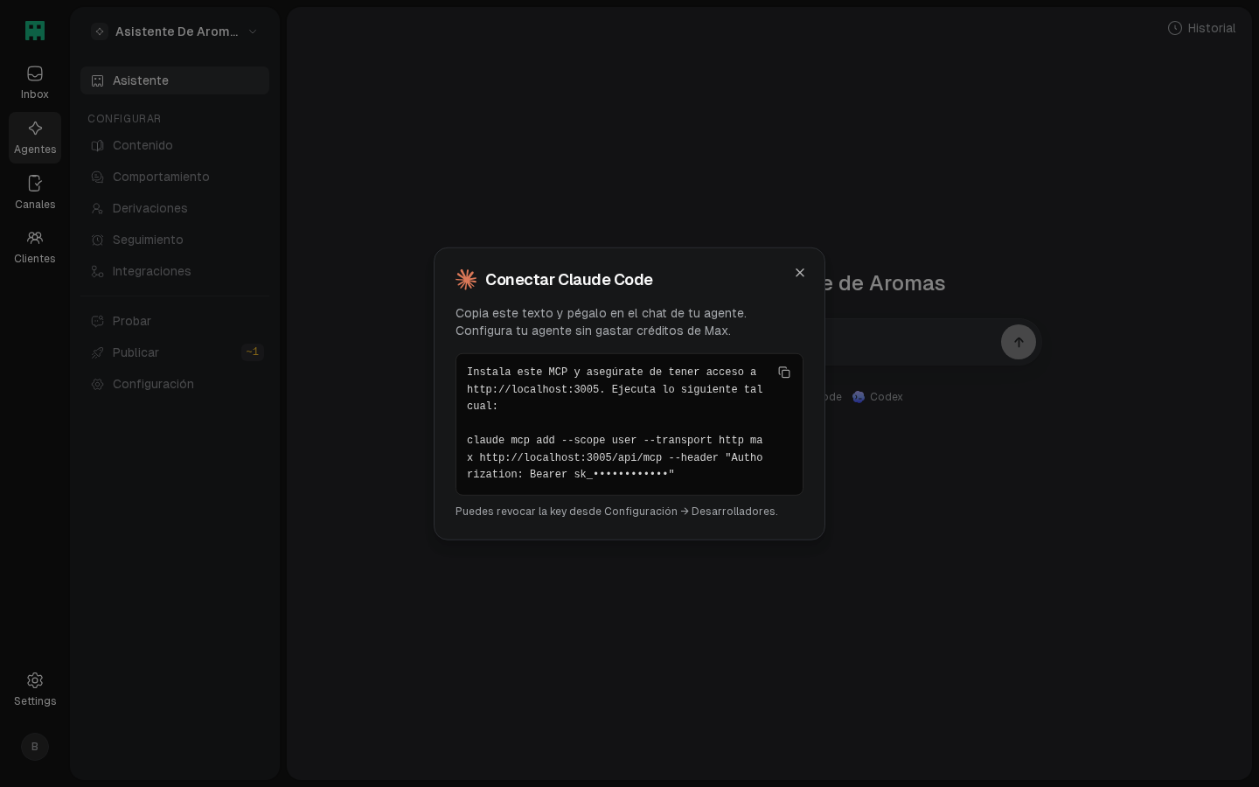The height and width of the screenshot is (787, 1259).
Task: Open the Agentes section
Action: 35,137
